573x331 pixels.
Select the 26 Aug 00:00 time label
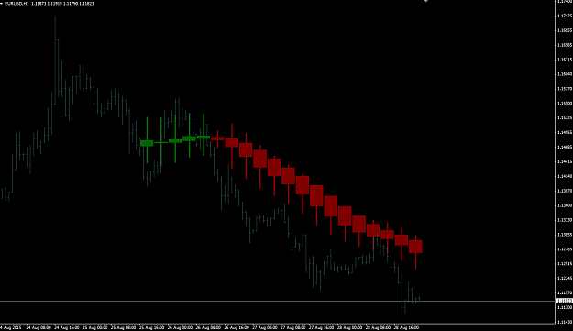pyautogui.click(x=180, y=327)
